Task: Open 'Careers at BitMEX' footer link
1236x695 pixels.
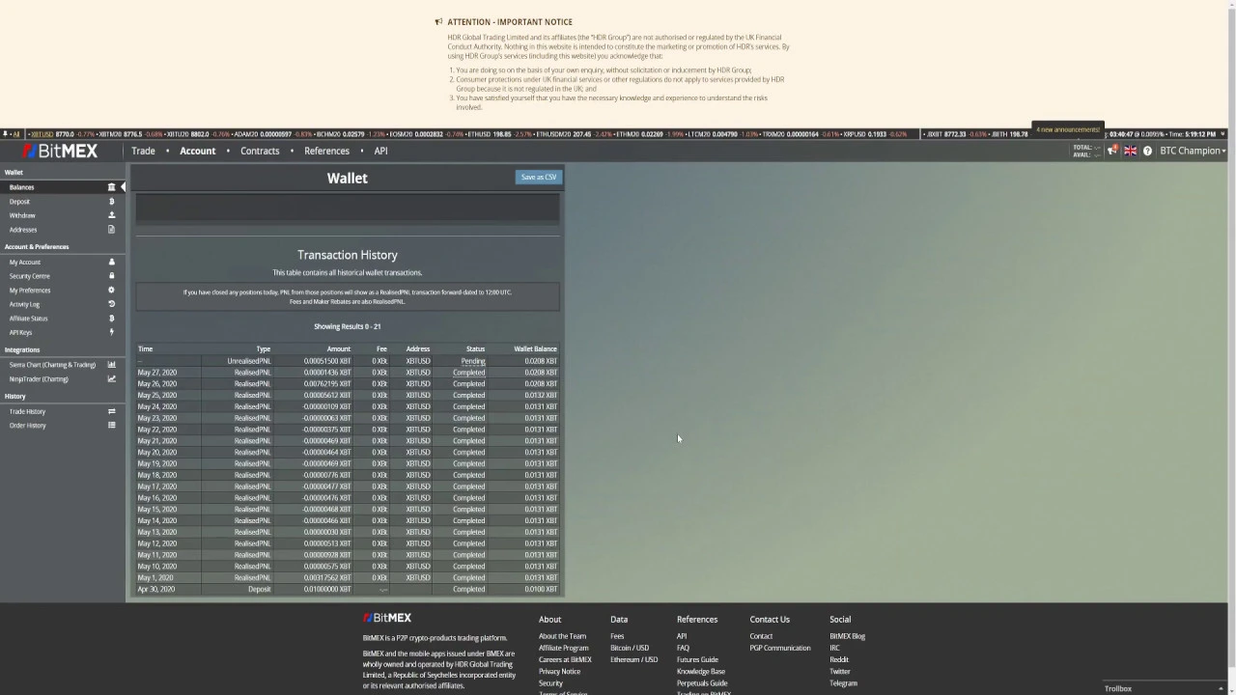Action: click(565, 659)
